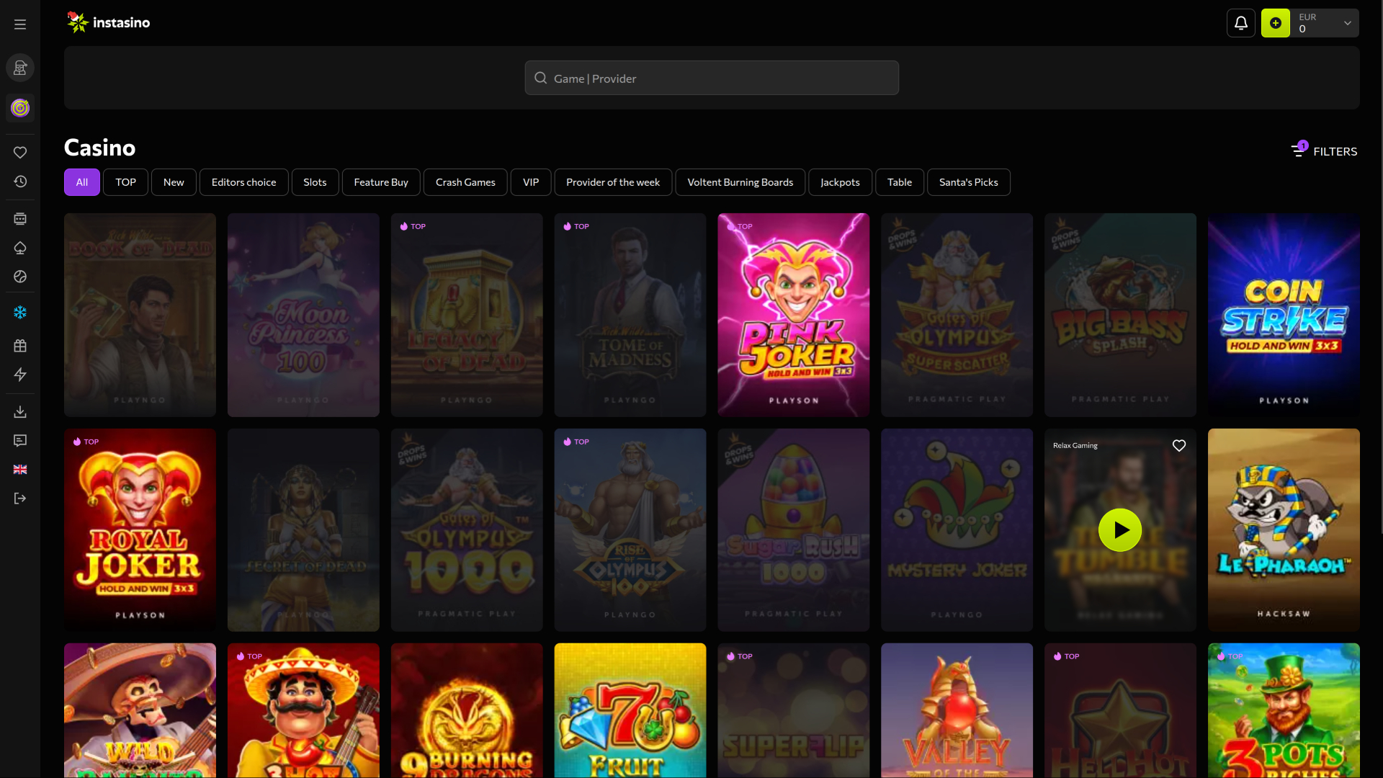Select the All games filter chip
The width and height of the screenshot is (1383, 778).
coord(81,182)
